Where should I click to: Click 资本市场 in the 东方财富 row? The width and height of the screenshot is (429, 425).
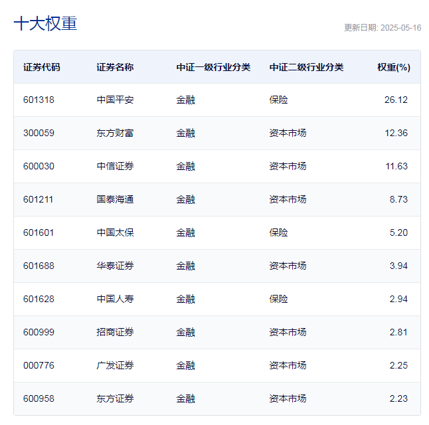pos(288,133)
